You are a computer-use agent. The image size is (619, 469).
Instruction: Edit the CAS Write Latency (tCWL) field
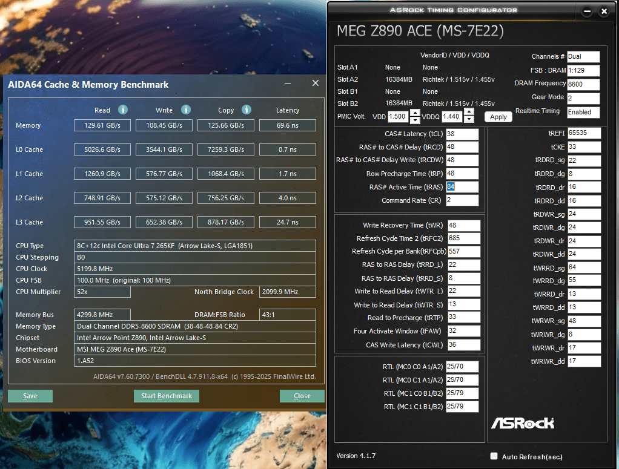(464, 345)
